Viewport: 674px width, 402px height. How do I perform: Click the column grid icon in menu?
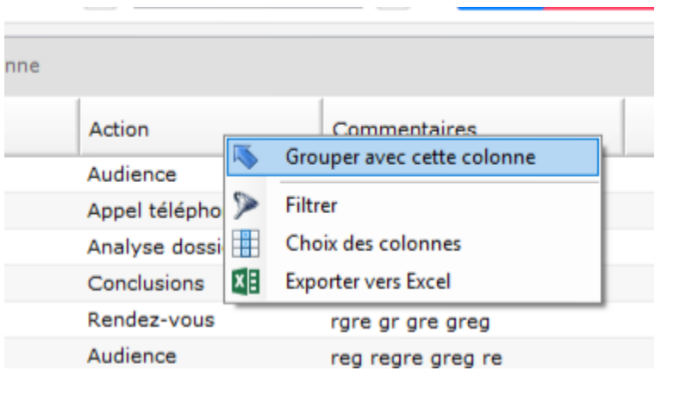click(245, 244)
